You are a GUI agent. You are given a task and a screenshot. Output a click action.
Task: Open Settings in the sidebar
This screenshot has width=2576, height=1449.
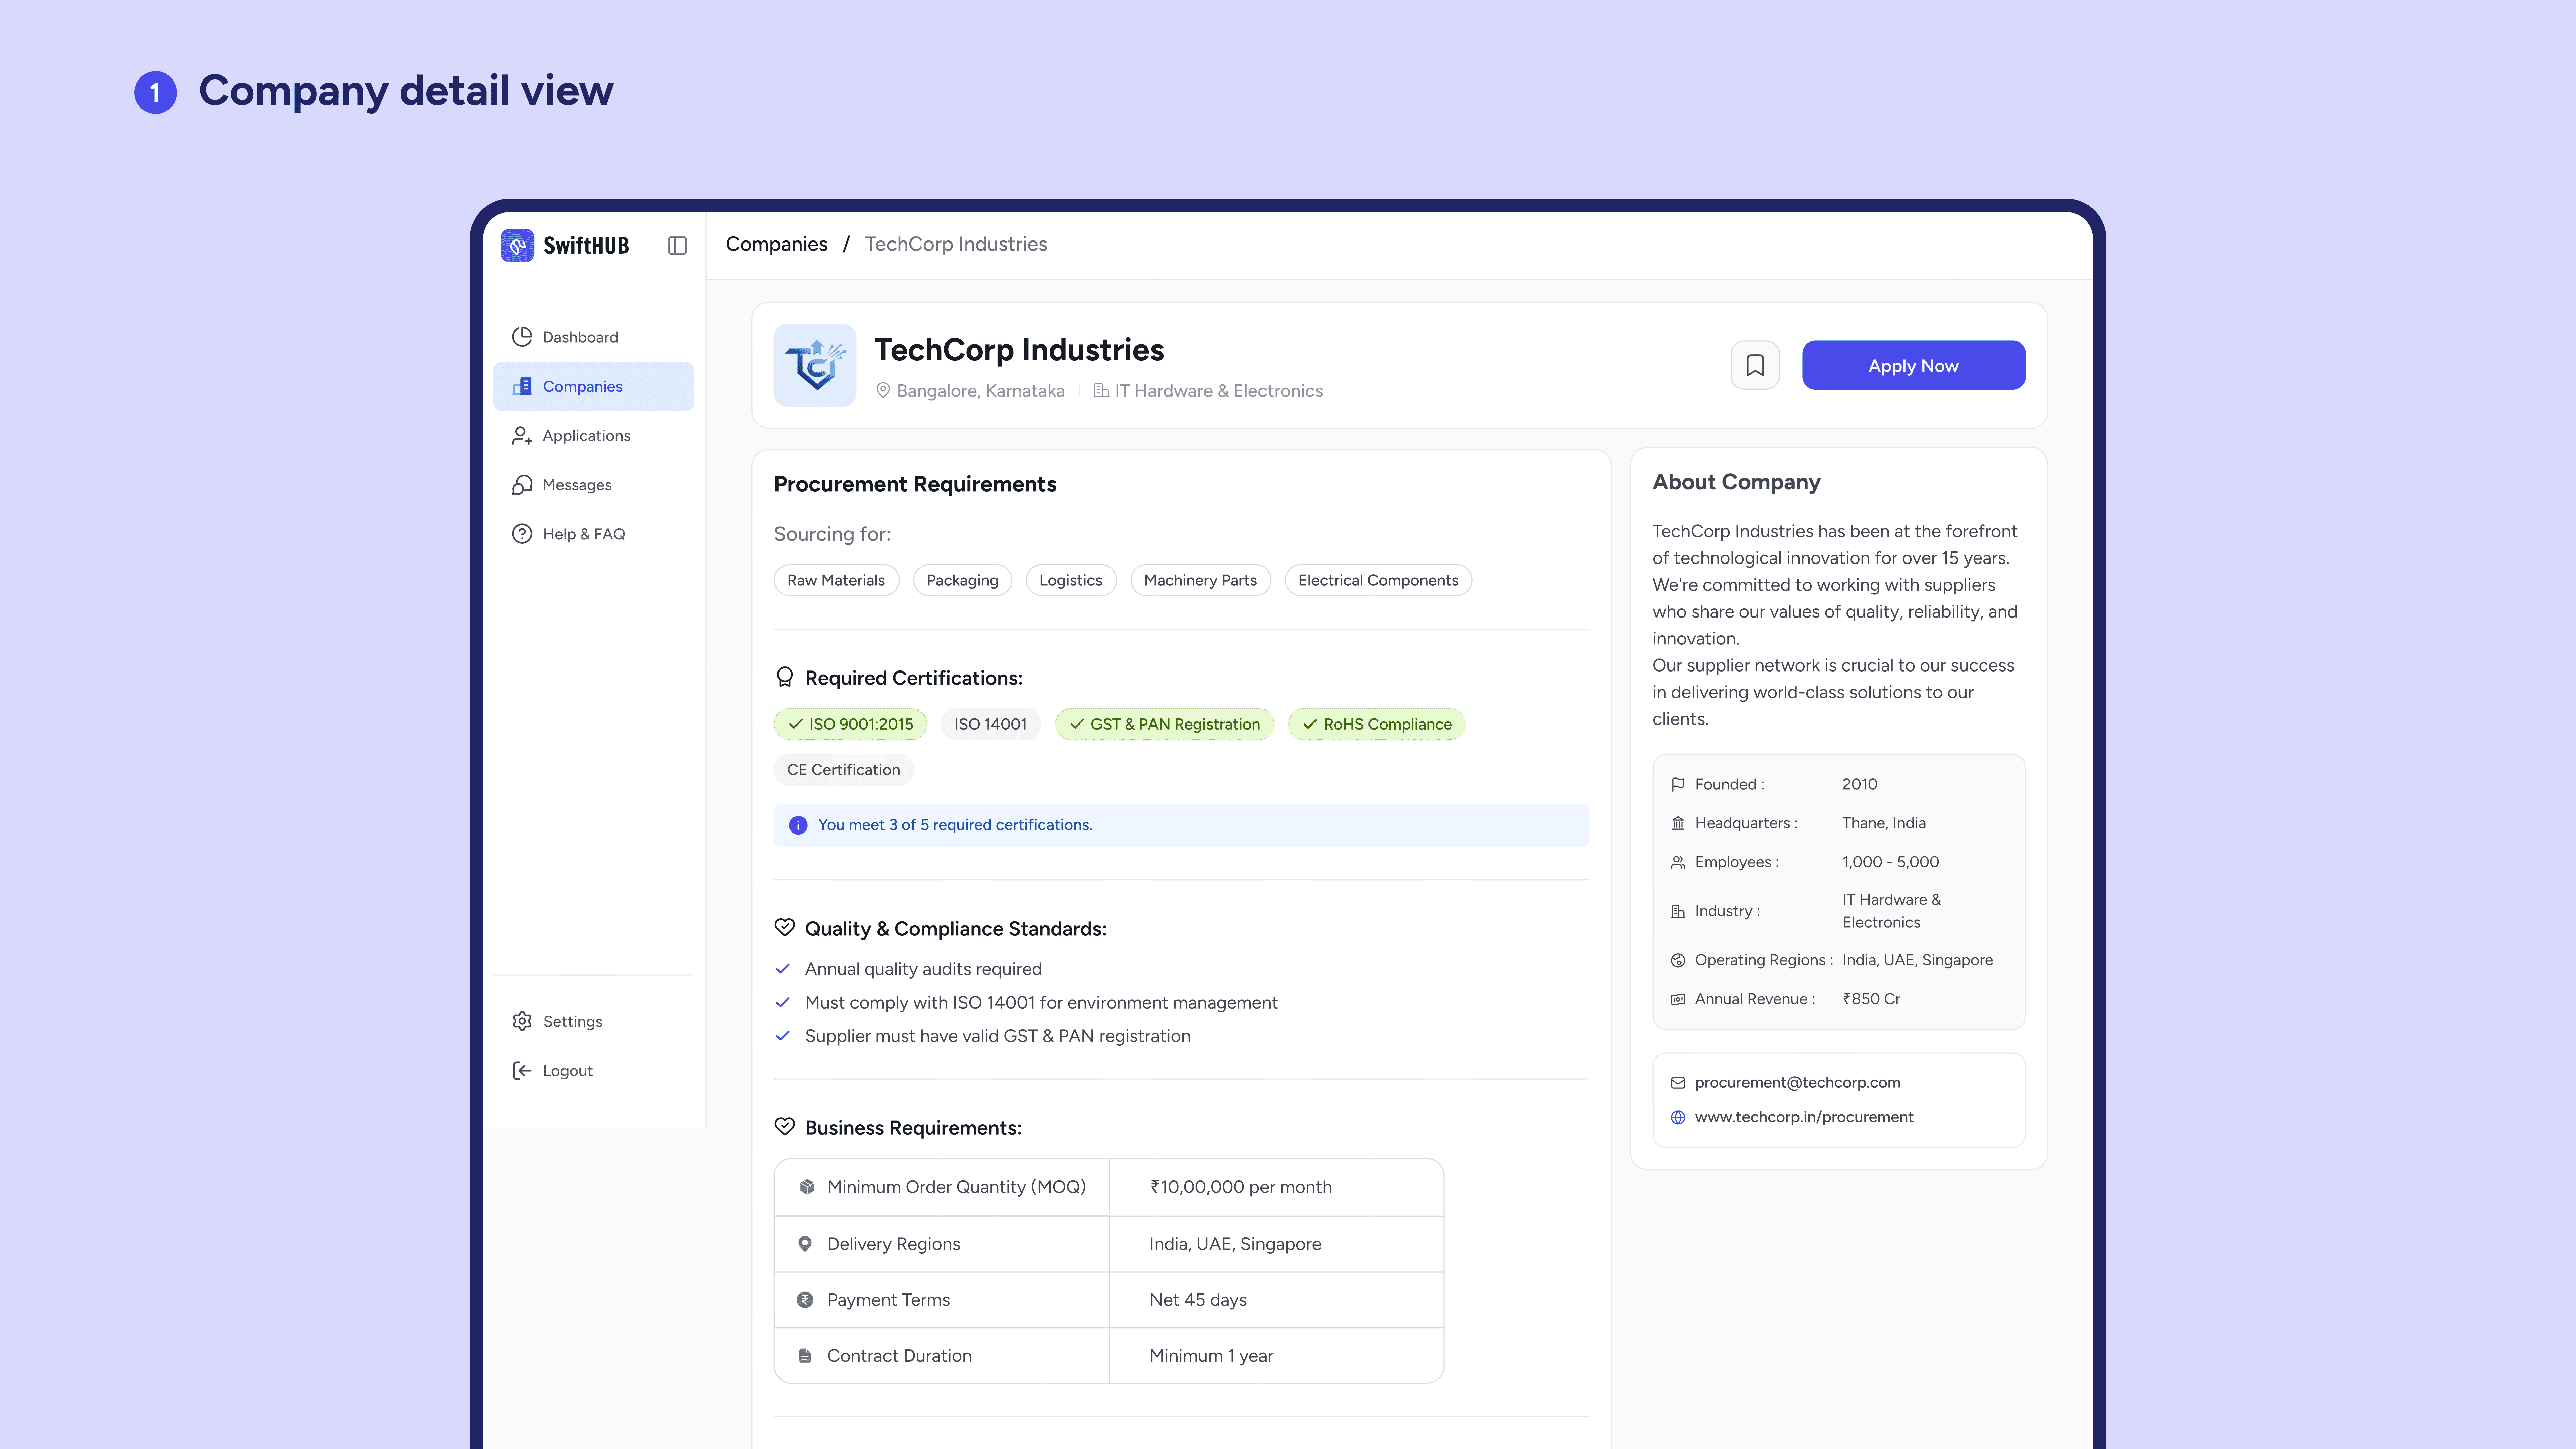(x=572, y=1021)
